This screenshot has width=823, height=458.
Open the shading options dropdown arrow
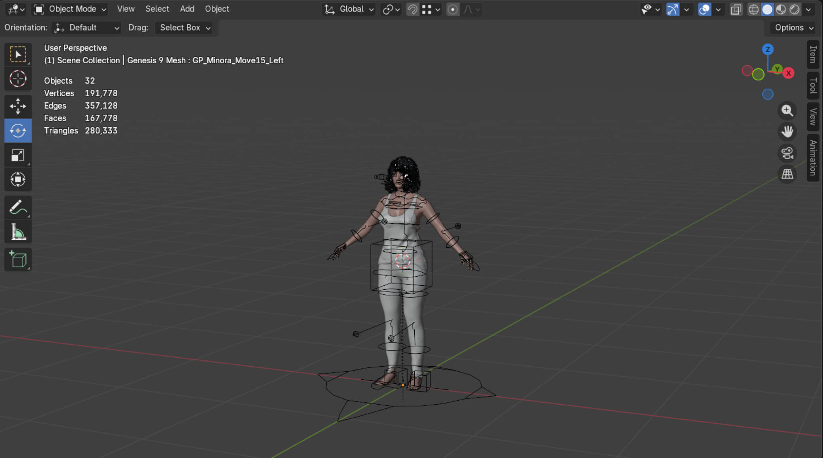(808, 9)
